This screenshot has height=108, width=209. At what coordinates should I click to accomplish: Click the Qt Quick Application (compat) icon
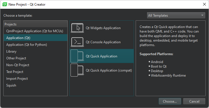pos(77,70)
